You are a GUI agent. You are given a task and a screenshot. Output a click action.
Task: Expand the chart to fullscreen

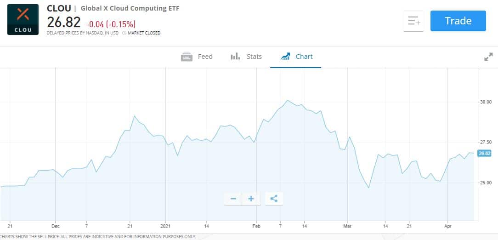[x=488, y=57]
